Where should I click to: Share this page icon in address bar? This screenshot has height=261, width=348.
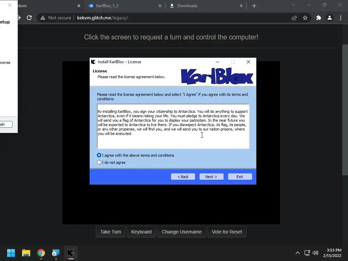click(x=294, y=18)
